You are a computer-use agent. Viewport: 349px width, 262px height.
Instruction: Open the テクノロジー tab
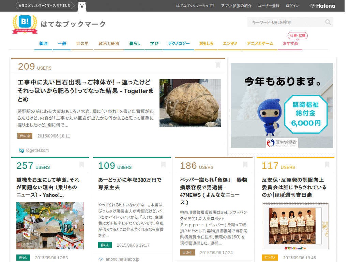(x=179, y=43)
